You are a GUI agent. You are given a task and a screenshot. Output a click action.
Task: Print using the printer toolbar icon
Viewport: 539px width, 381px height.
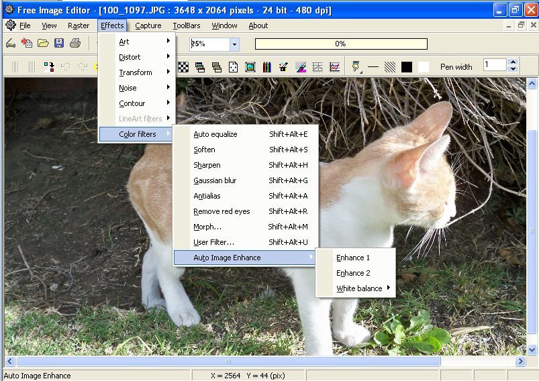click(75, 44)
